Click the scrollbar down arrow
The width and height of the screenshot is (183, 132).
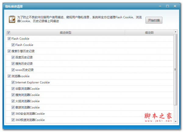click(x=175, y=122)
